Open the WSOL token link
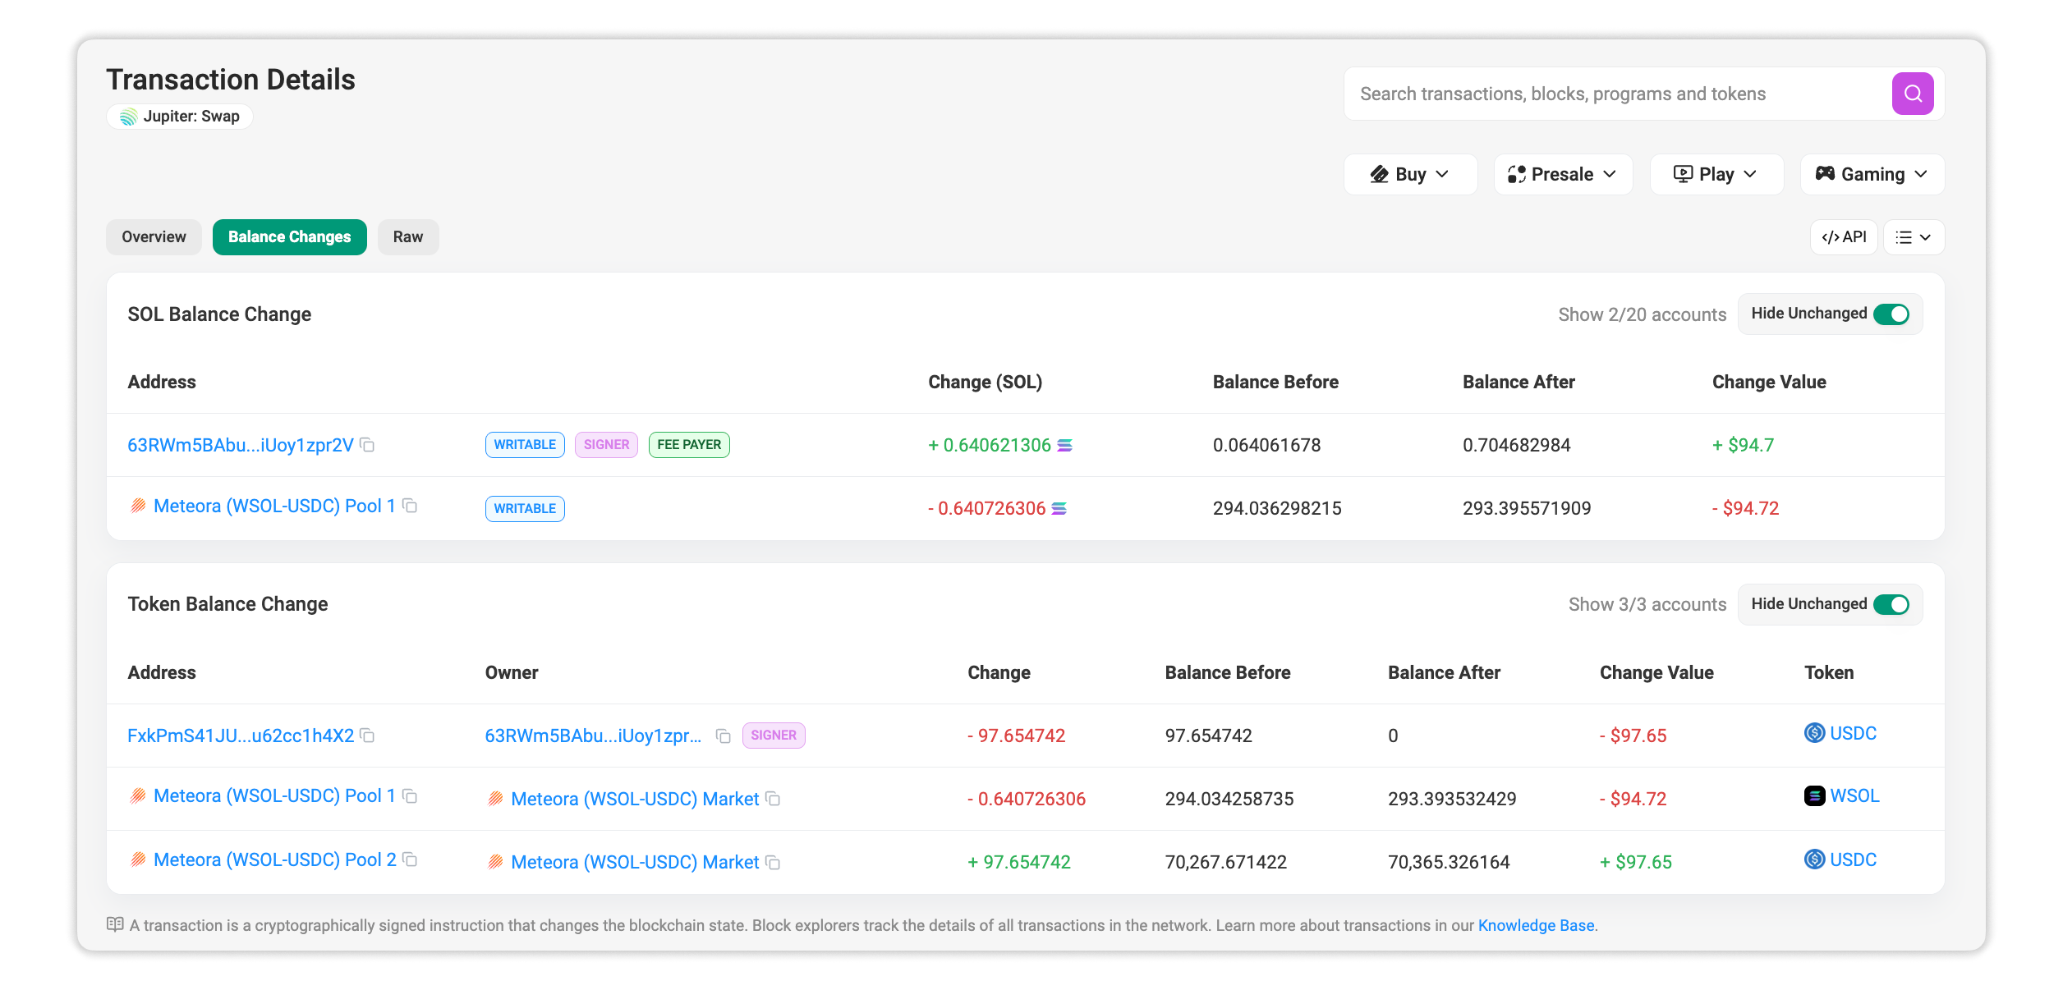 coord(1854,796)
